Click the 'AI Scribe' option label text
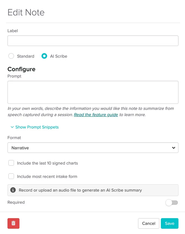This screenshot has height=234, width=185. [59, 56]
